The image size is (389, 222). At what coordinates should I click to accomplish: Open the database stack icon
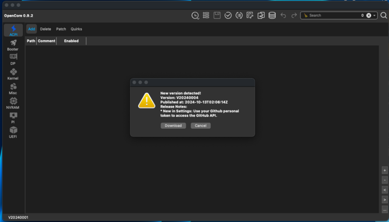click(272, 16)
